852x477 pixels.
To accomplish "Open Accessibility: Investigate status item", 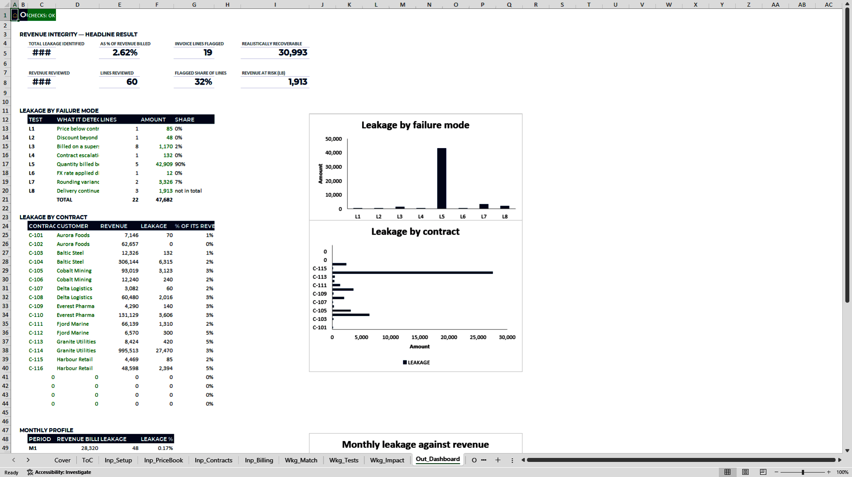I will click(59, 472).
